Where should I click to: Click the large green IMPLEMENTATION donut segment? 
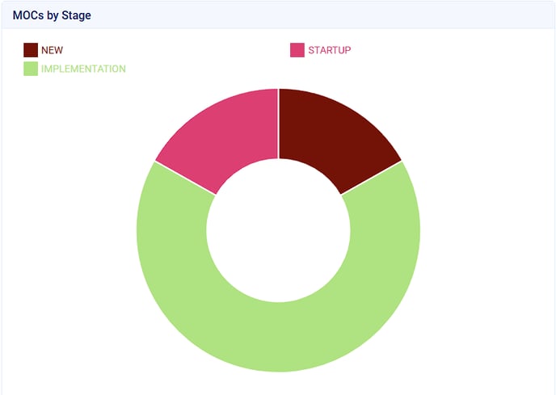[278, 337]
